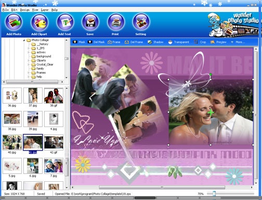Screen dimensions: 262x200
Task: Select the family folder
Action: (37, 68)
